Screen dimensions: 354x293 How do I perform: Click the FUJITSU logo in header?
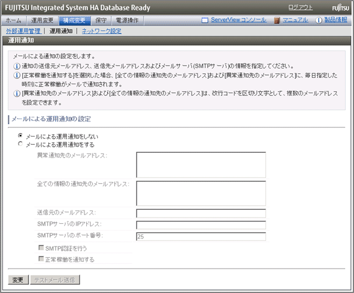pos(341,8)
